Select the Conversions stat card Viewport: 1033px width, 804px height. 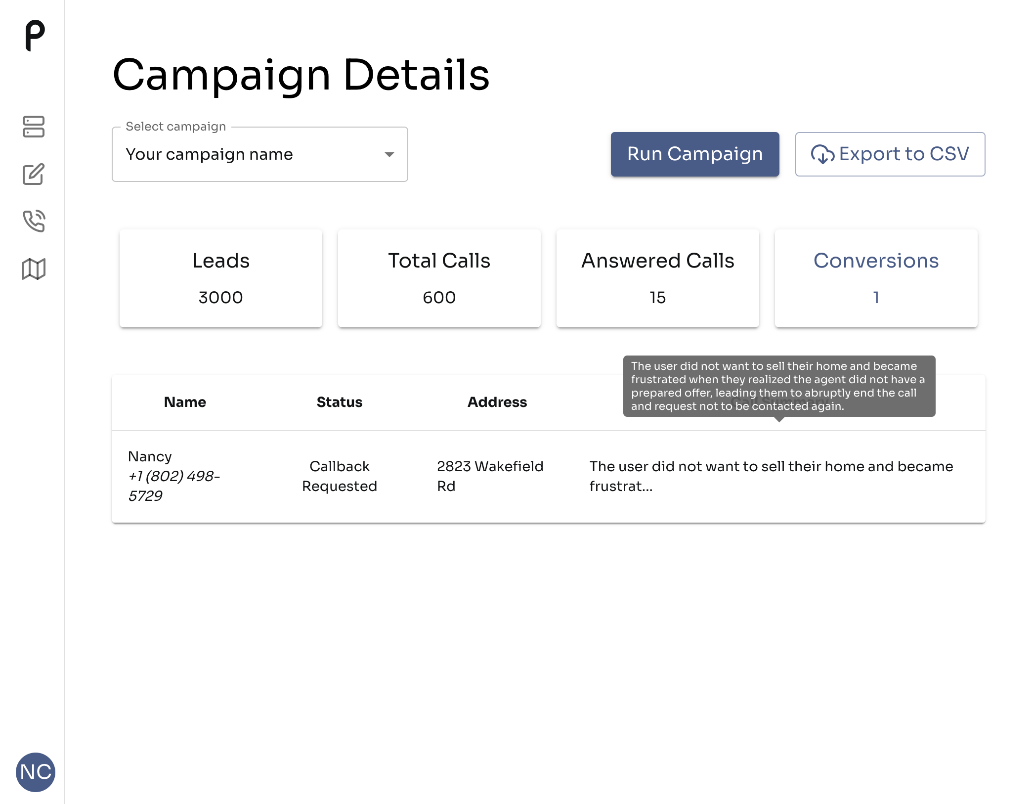[876, 278]
